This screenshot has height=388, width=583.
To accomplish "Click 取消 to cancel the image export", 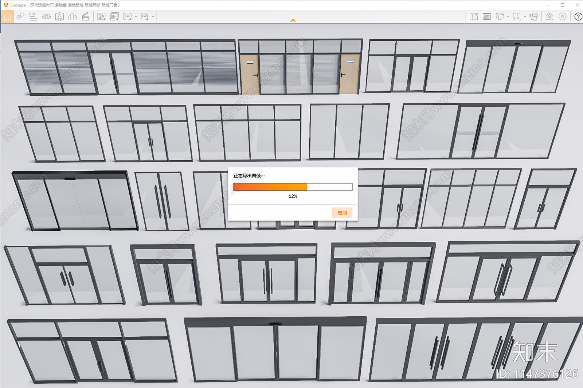I will tap(342, 213).
